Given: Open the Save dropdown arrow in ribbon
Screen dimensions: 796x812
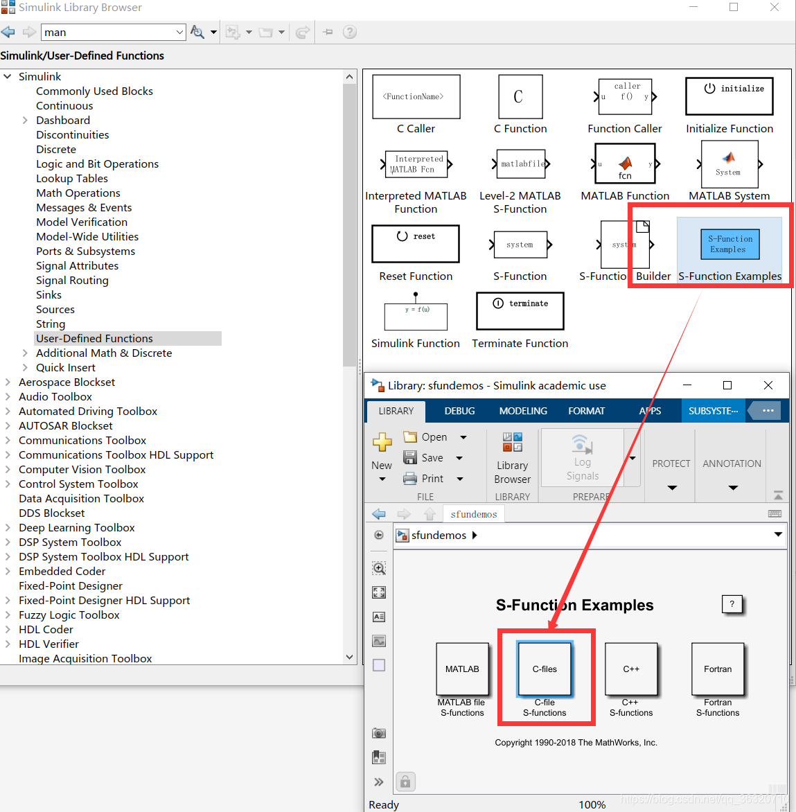Looking at the screenshot, I should pyautogui.click(x=459, y=458).
